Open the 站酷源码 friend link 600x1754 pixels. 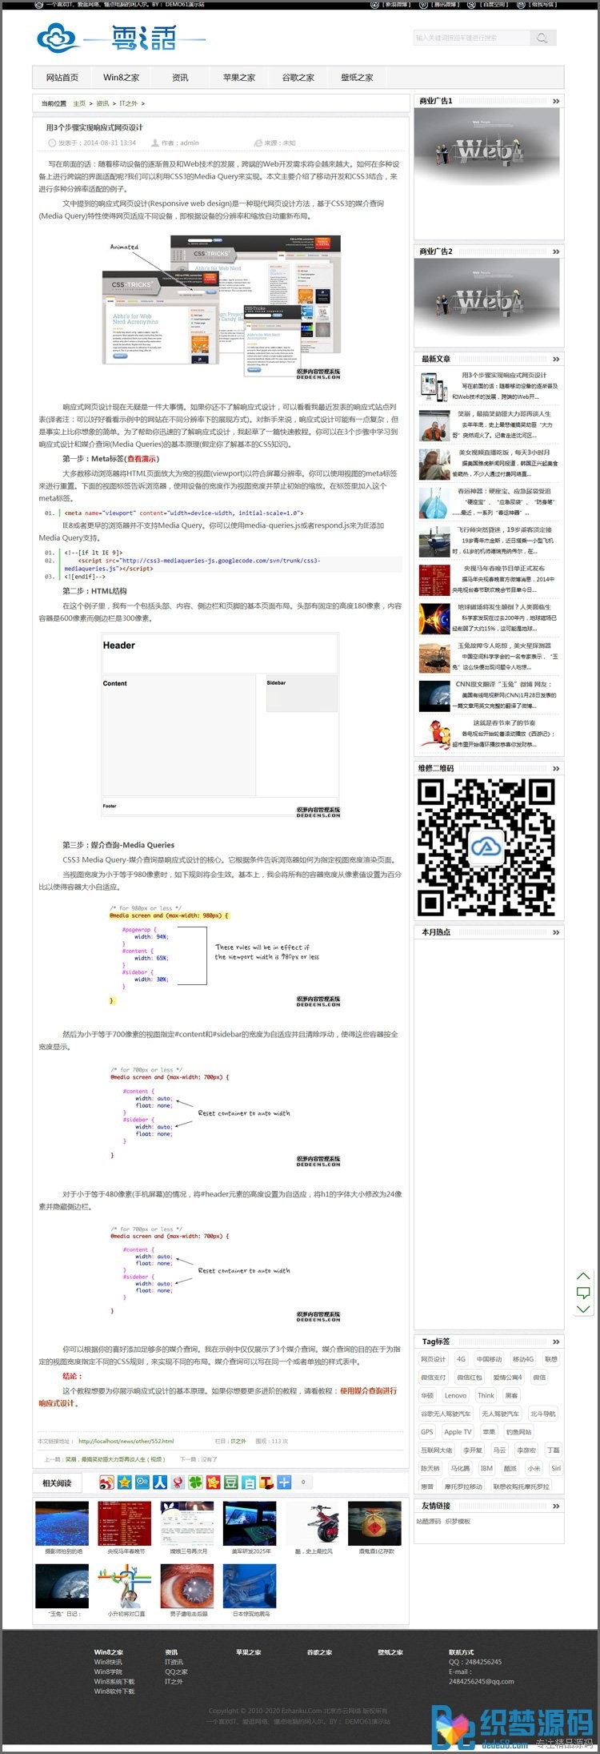(429, 1520)
